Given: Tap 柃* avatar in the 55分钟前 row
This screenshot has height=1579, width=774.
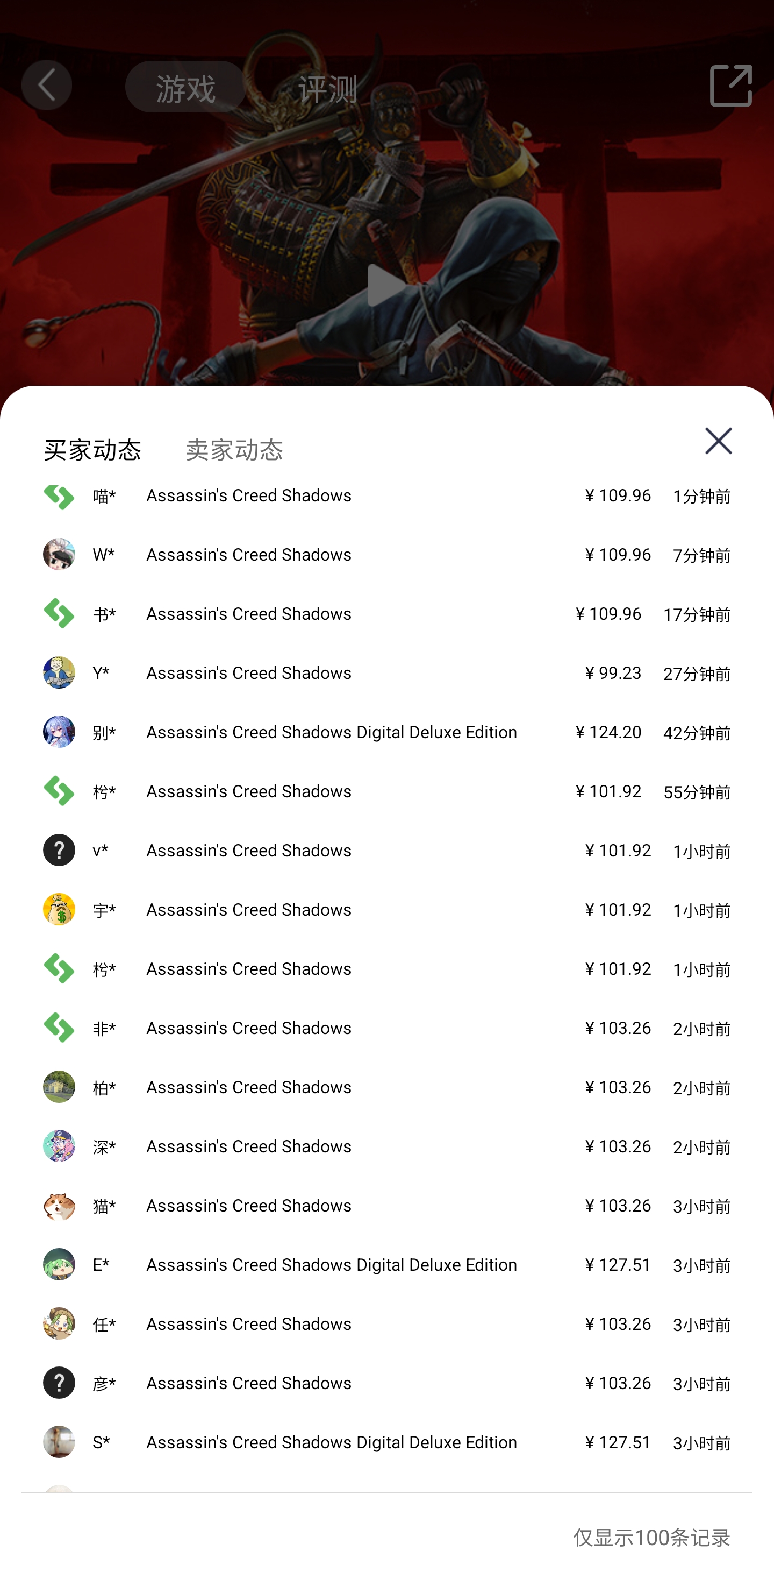Looking at the screenshot, I should pyautogui.click(x=59, y=791).
